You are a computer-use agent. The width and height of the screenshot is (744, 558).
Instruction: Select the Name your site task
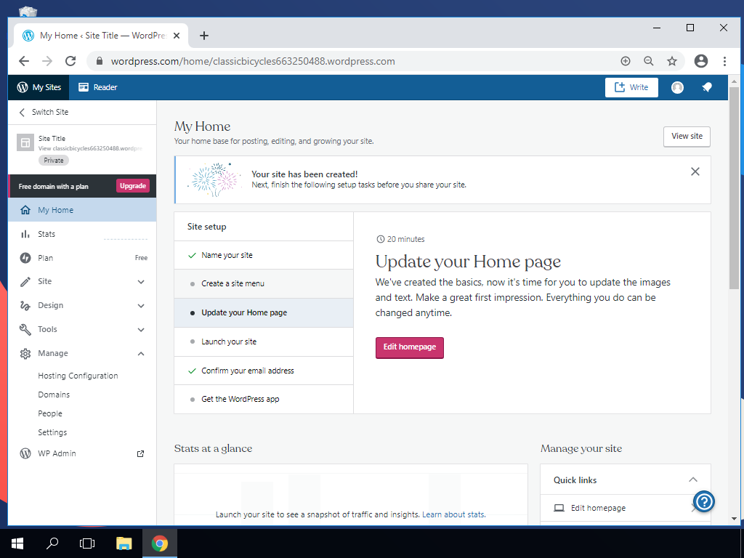tap(264, 255)
